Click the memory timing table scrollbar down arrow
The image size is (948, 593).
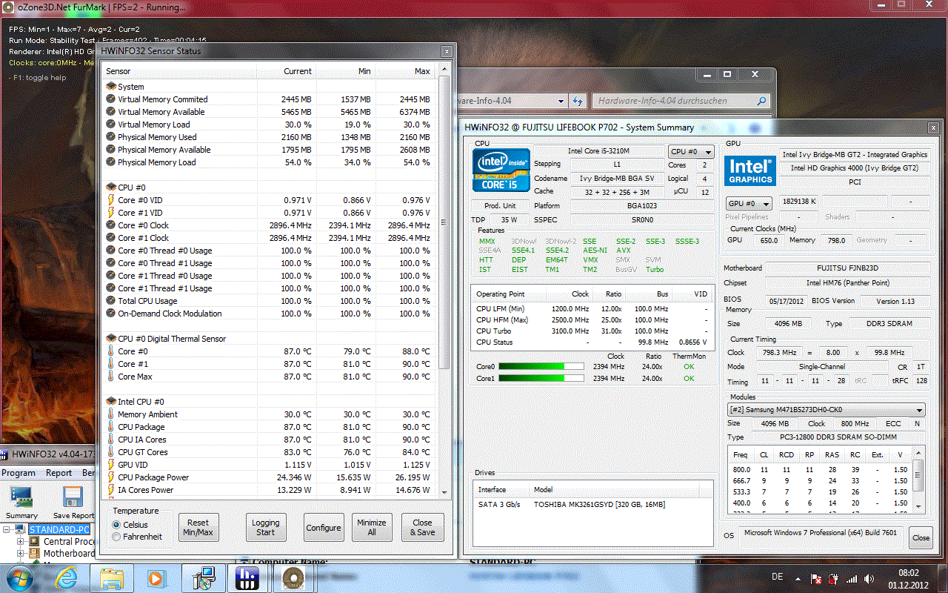point(918,507)
